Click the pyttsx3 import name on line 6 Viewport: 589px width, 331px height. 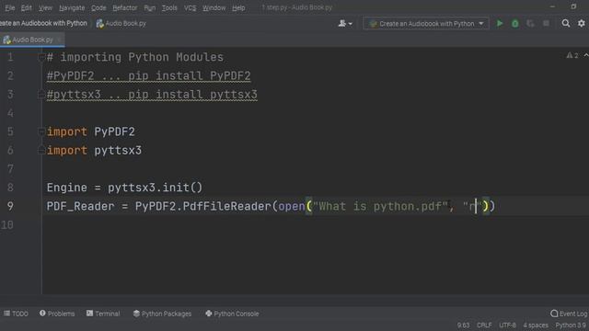coord(118,150)
